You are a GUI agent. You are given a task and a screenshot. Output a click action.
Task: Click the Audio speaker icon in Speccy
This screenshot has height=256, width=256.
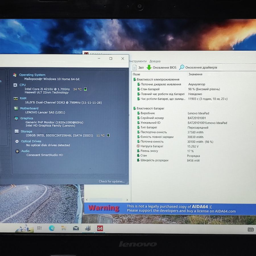click(x=17, y=151)
